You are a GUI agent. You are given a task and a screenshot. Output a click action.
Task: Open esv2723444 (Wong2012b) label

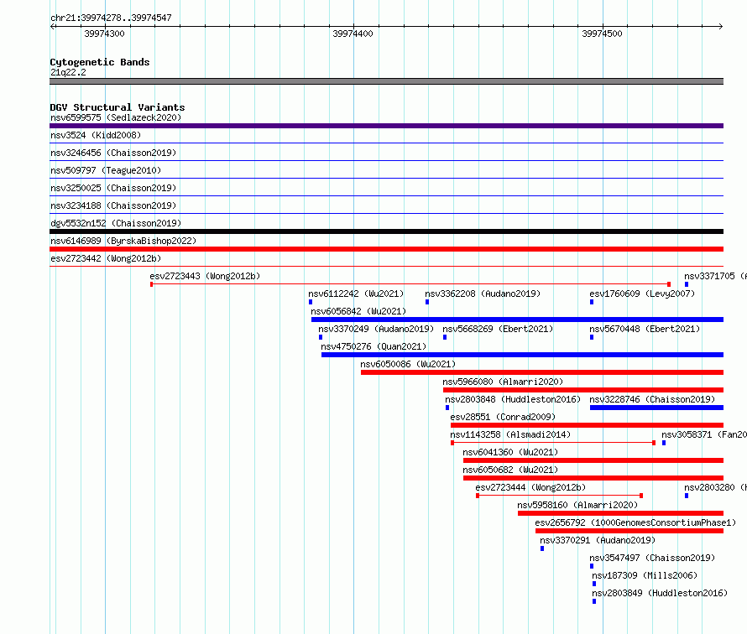(530, 487)
